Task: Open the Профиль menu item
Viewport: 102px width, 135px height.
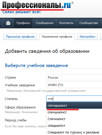Action: coord(23,23)
